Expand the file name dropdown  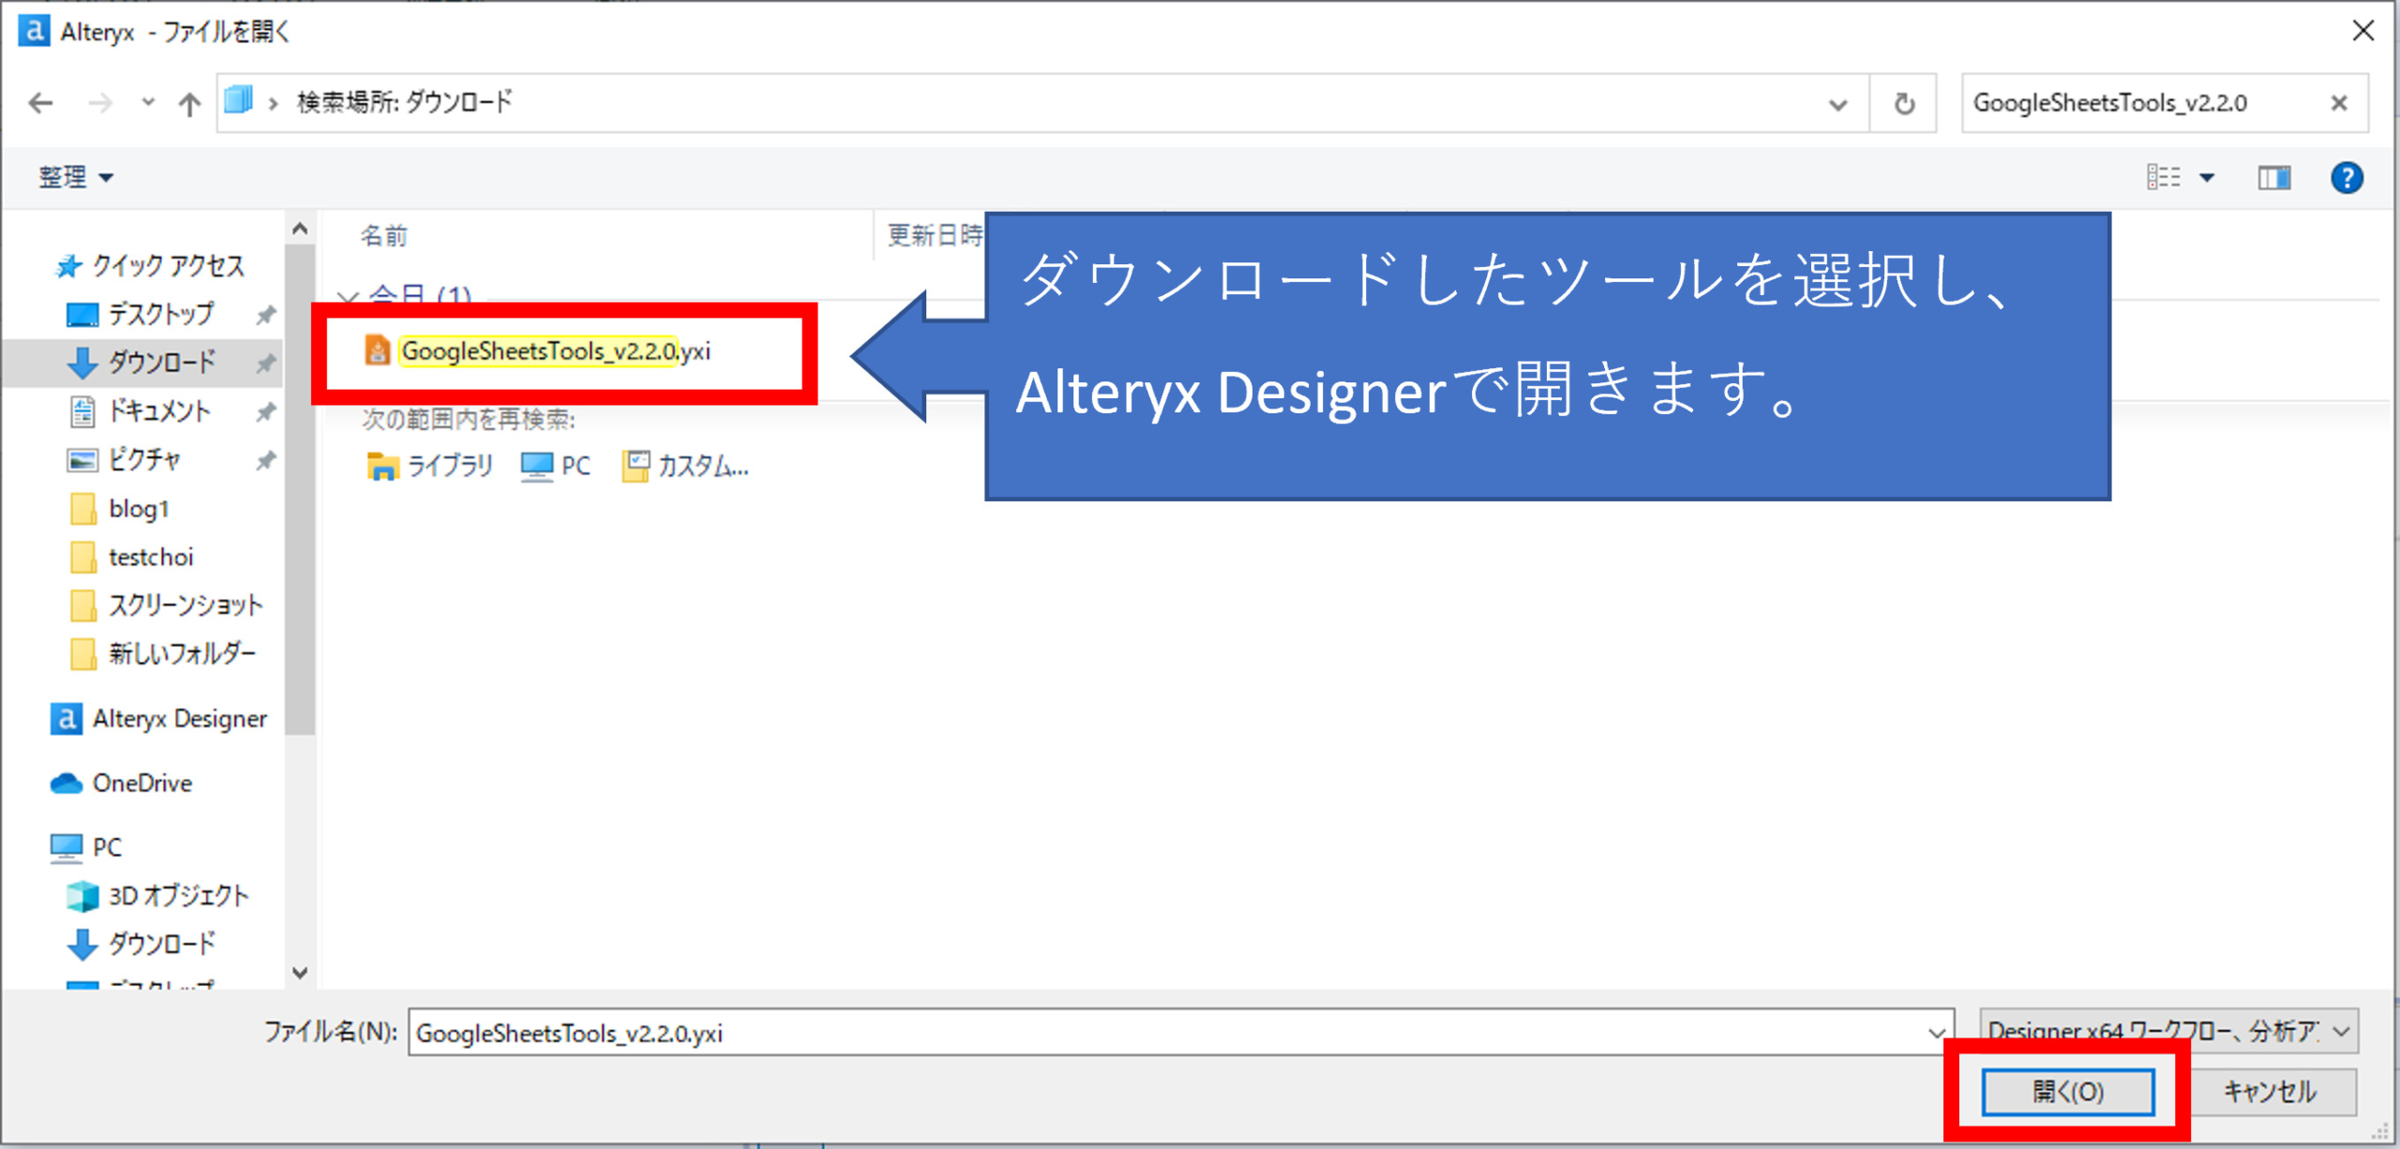1936,1033
